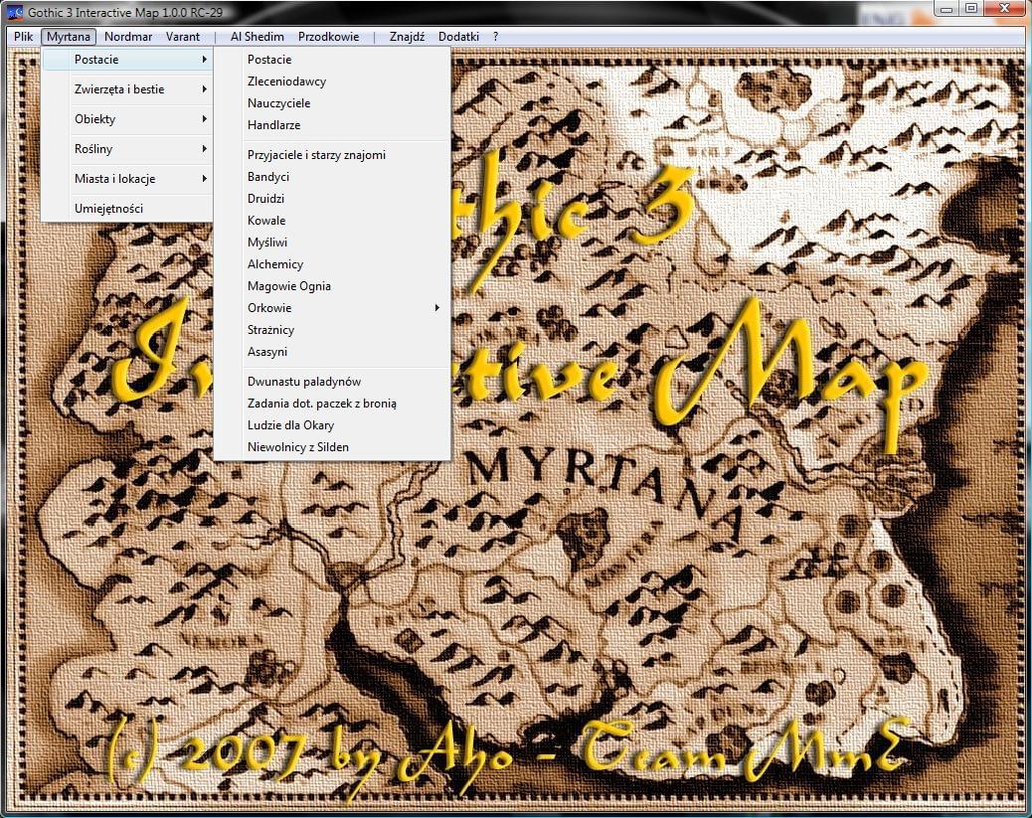Select Niewolnicy z Silden entry
Screen dimensions: 1032x818
tap(332, 447)
